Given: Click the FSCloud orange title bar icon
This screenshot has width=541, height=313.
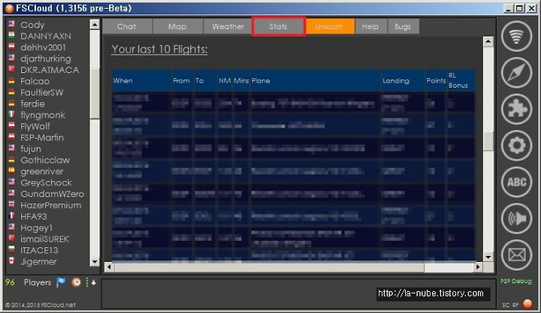Looking at the screenshot, I should 9,8.
